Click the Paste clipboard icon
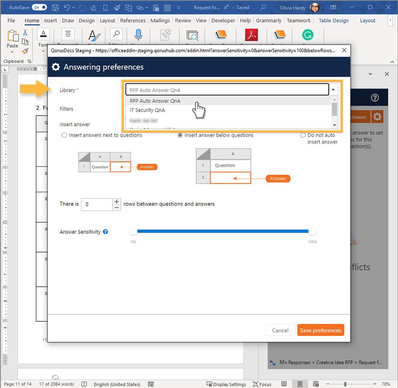398x388 pixels. (x=13, y=36)
